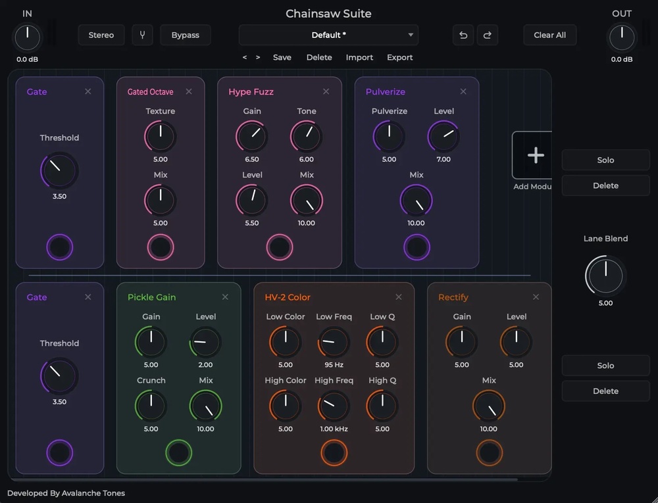Click the OUT gain knob
Viewport: 658px width, 503px height.
pos(622,37)
